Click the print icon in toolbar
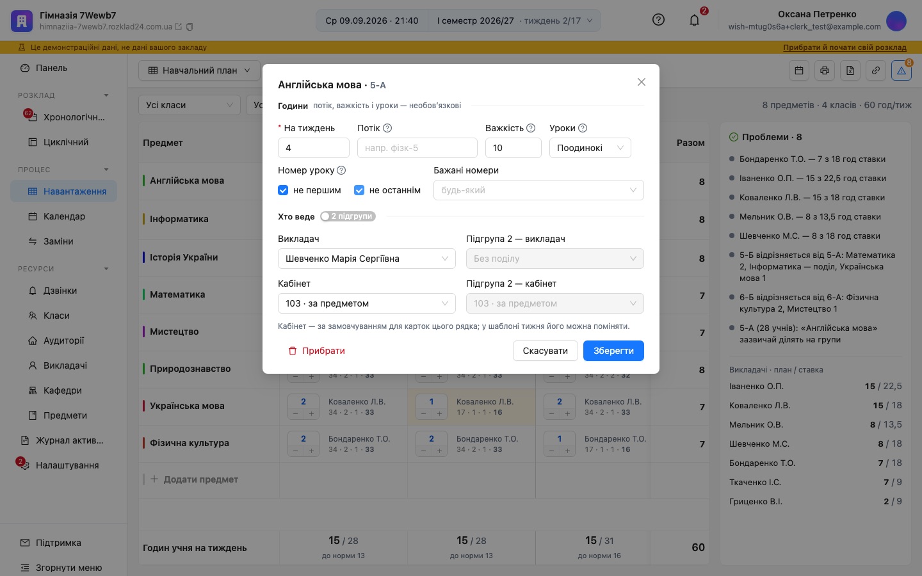The image size is (922, 576). (x=825, y=70)
